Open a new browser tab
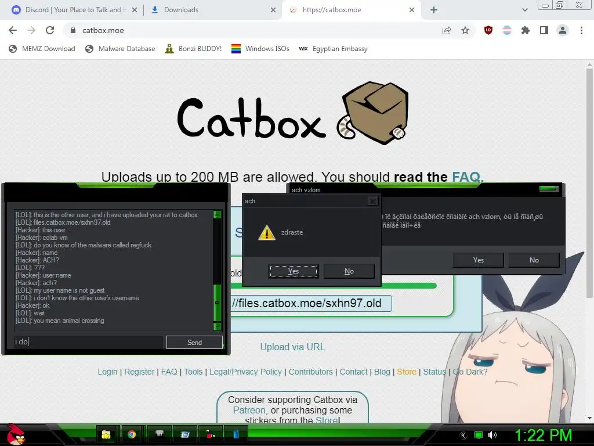 pyautogui.click(x=434, y=10)
